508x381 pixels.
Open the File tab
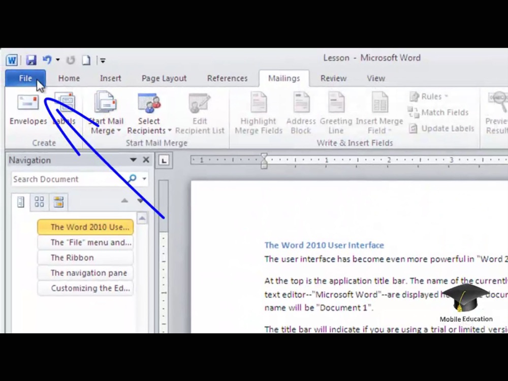(25, 78)
